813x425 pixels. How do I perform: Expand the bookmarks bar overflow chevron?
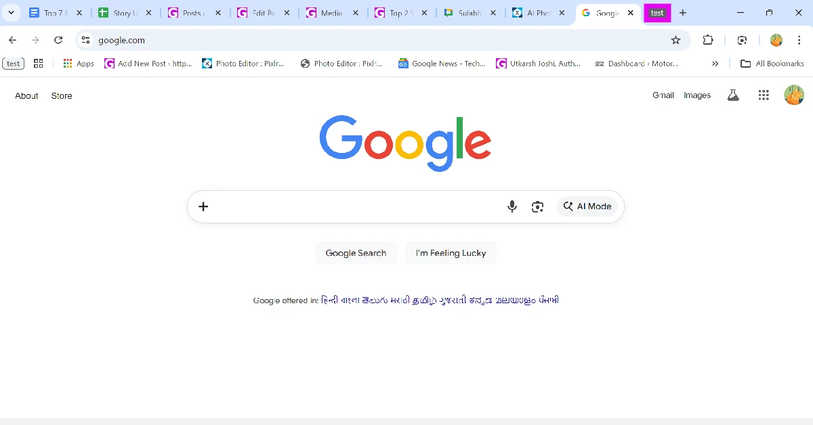click(715, 63)
